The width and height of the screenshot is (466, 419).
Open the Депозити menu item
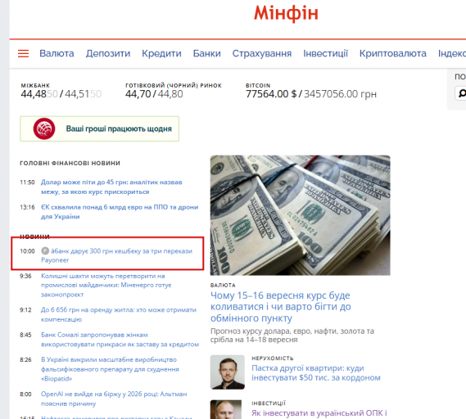[x=108, y=53]
